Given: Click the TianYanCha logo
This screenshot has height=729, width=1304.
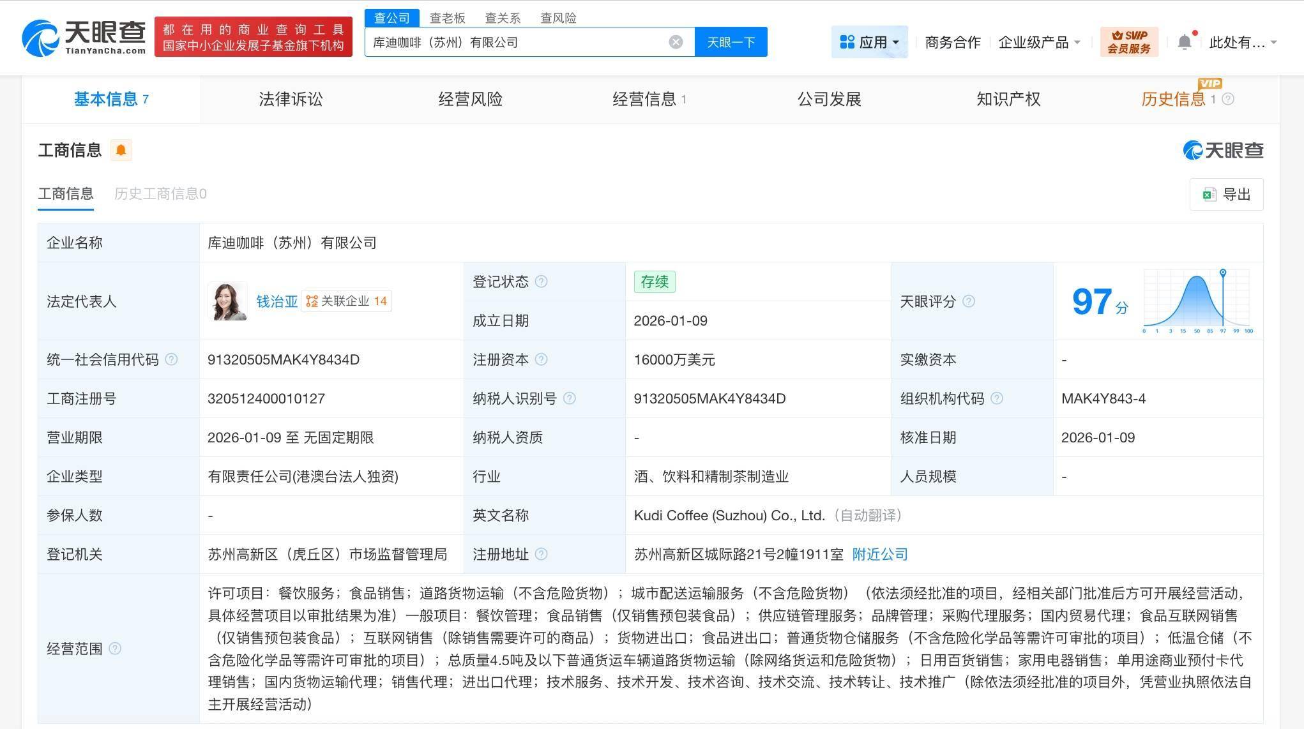Looking at the screenshot, I should [x=84, y=37].
